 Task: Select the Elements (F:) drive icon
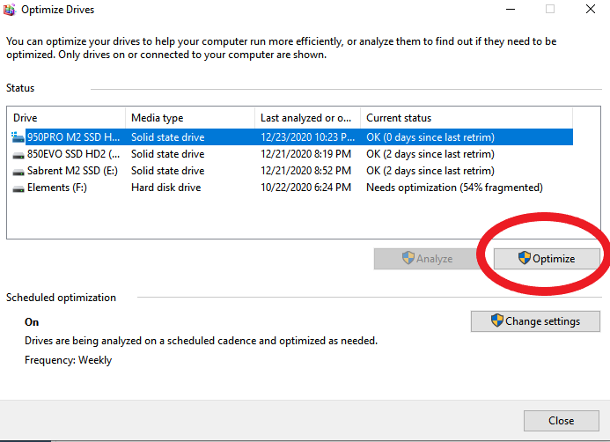tap(18, 188)
